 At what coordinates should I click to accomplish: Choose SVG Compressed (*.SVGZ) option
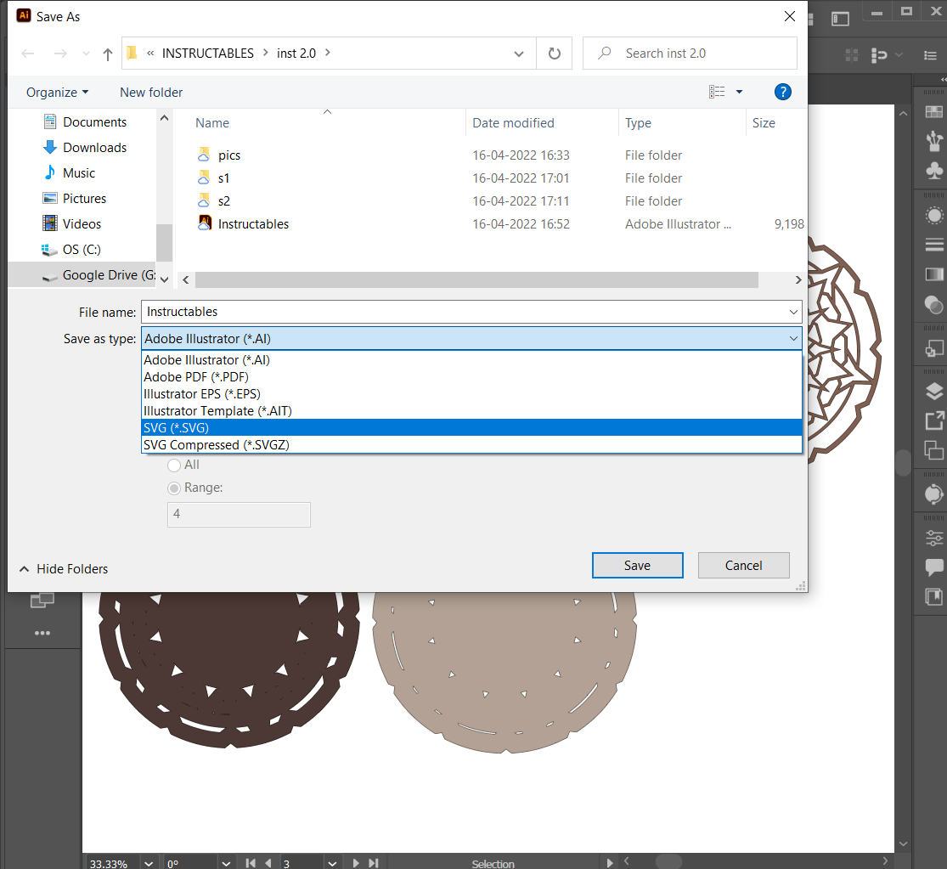click(x=471, y=444)
